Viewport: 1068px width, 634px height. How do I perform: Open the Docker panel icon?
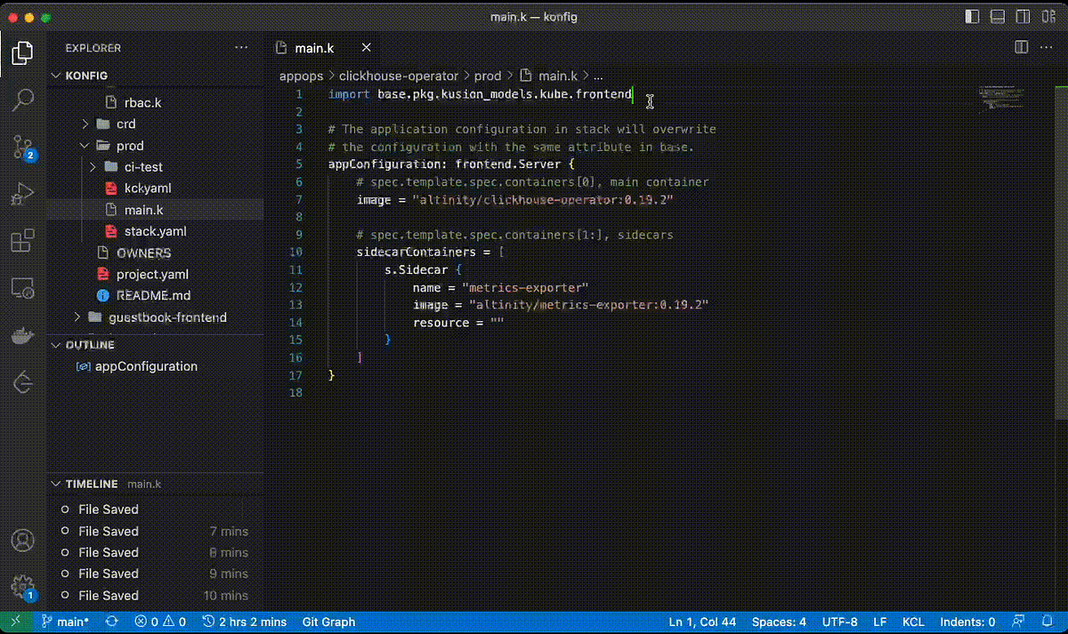(22, 334)
